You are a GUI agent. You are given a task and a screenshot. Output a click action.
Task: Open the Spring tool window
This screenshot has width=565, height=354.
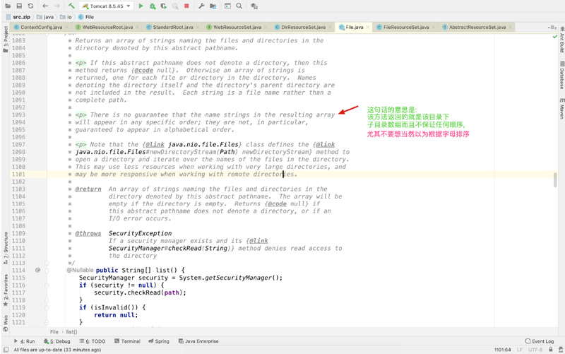coord(158,341)
